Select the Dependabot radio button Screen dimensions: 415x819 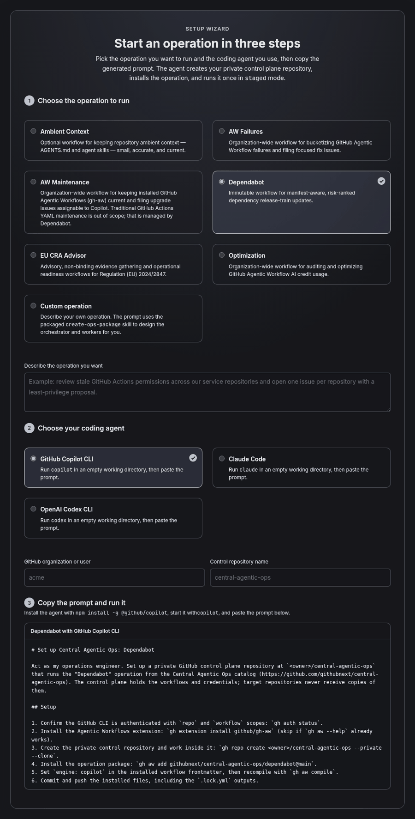point(222,182)
